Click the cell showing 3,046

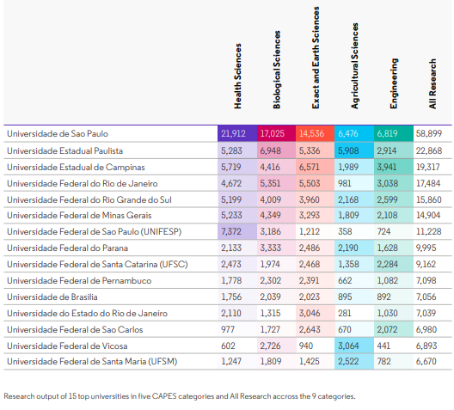pos(315,313)
